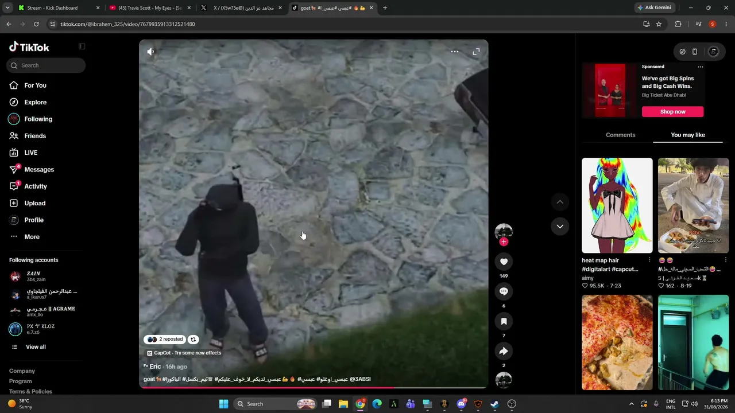Open a new Chrome tab
The height and width of the screenshot is (413, 735).
pos(385,8)
